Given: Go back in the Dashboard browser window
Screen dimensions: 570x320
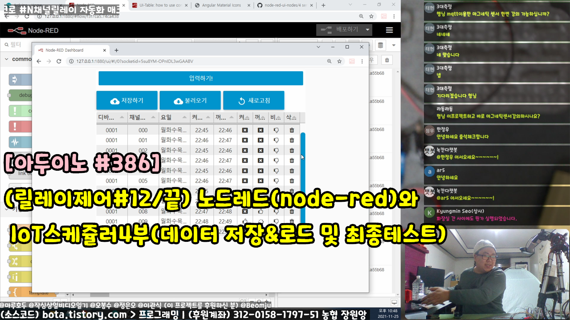Looking at the screenshot, I should pyautogui.click(x=39, y=61).
